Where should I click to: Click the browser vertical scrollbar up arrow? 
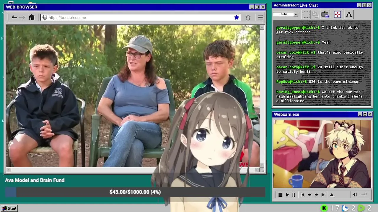262,27
